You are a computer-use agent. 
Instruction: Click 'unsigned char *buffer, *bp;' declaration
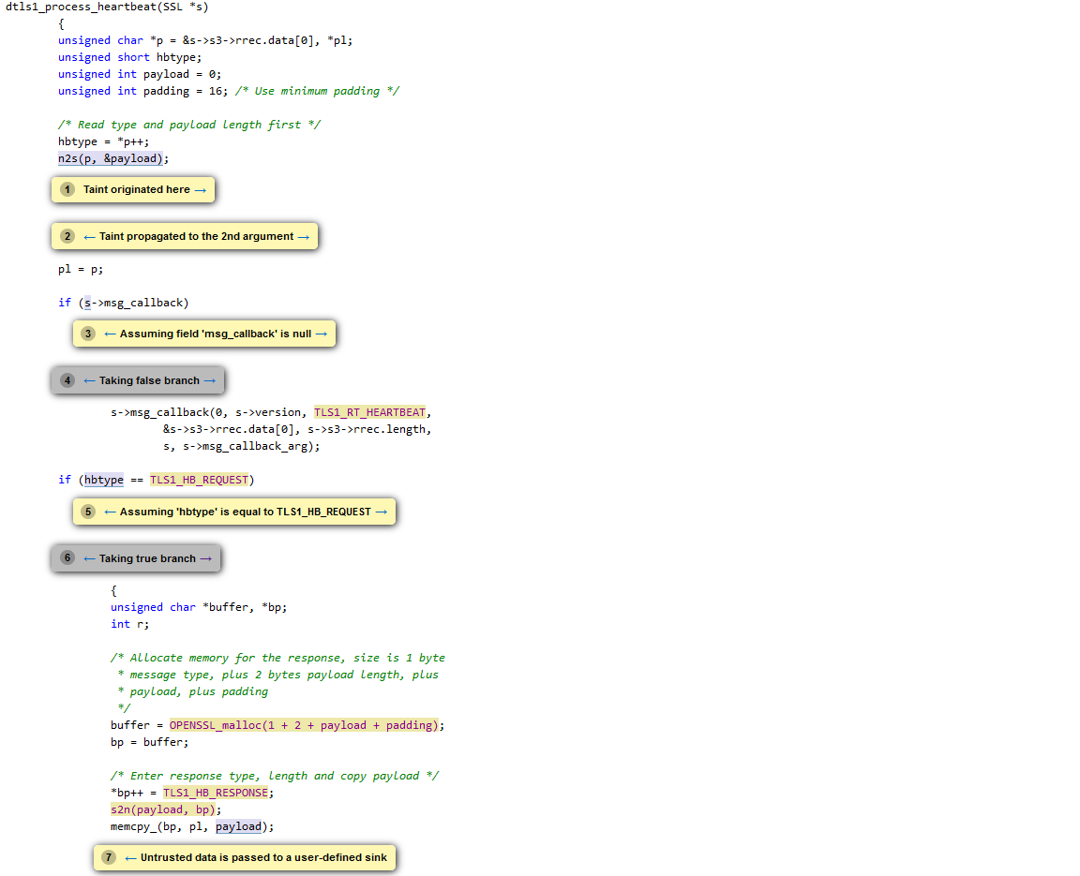(x=199, y=608)
